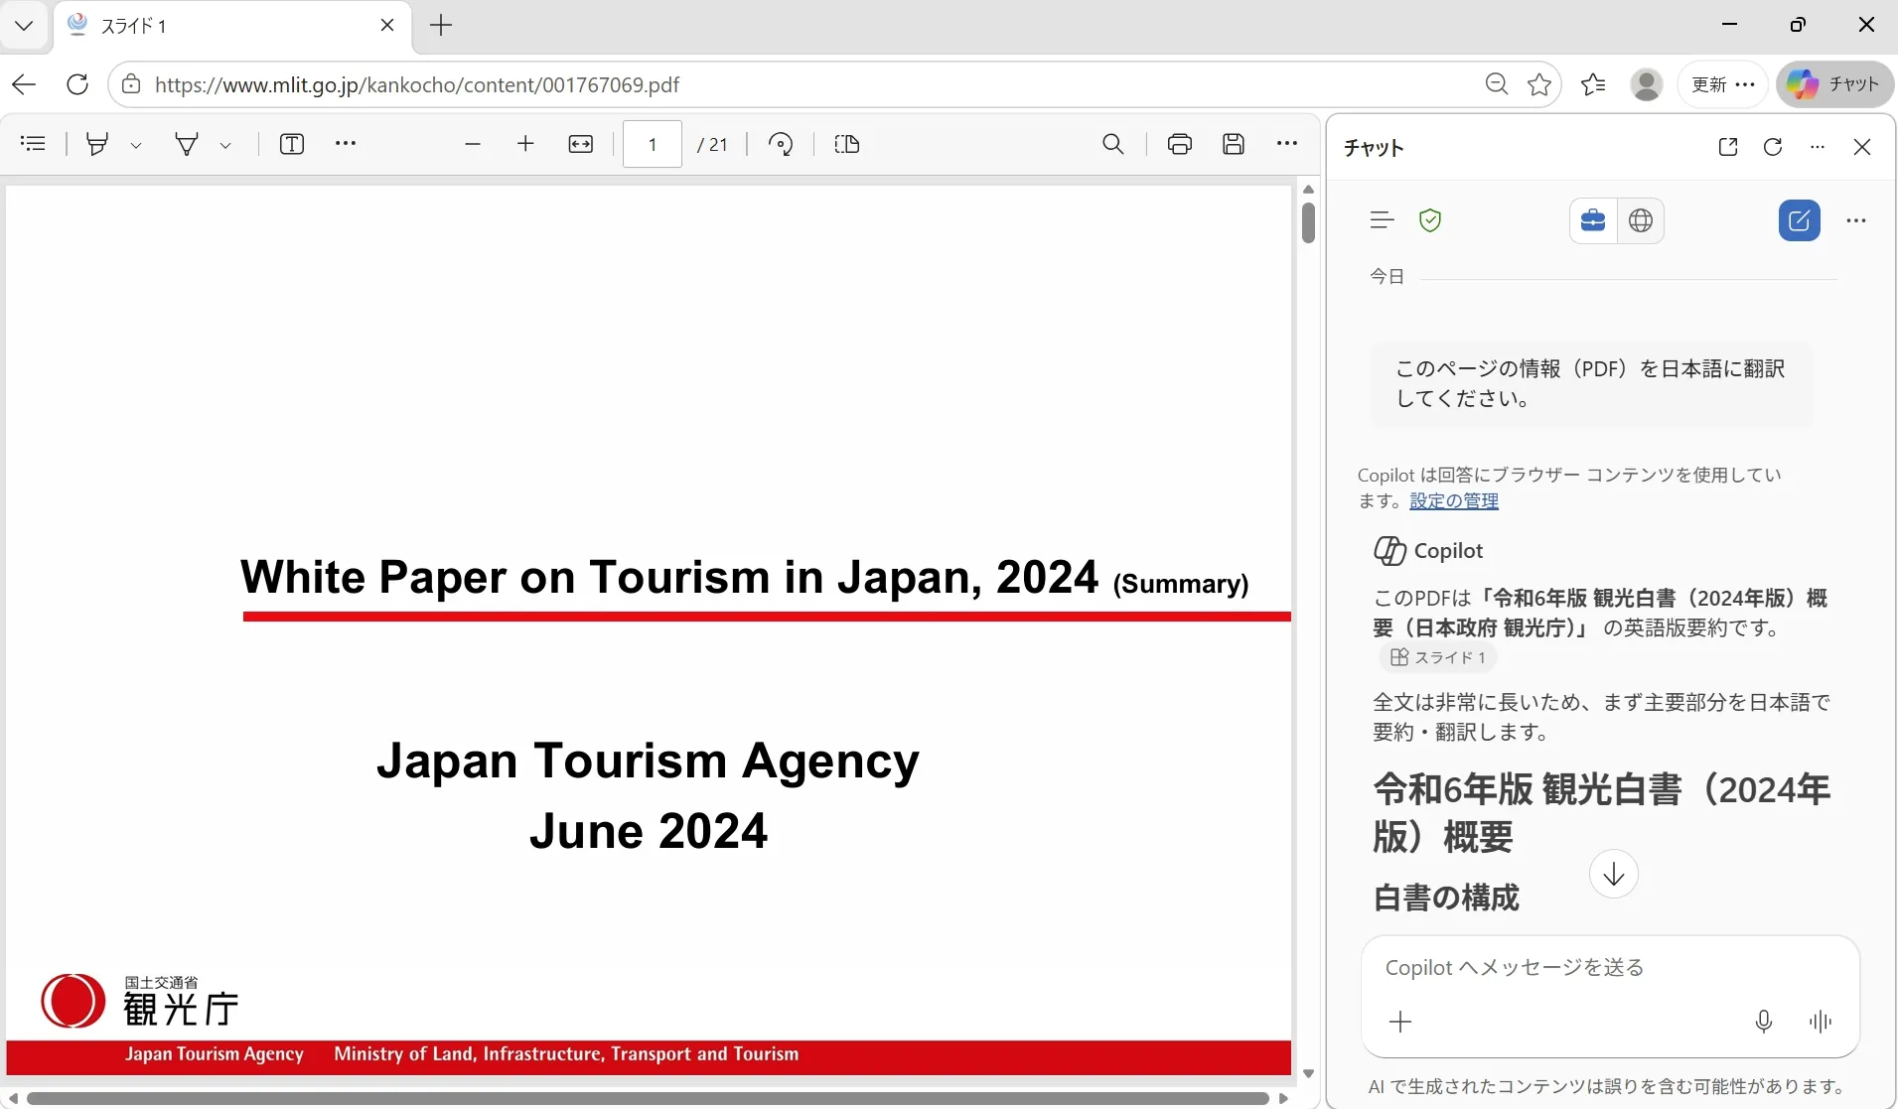The width and height of the screenshot is (1898, 1109).
Task: Toggle the Copilot チャット button
Action: [x=1835, y=84]
